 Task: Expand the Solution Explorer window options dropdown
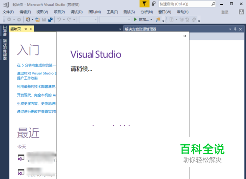coord(230,29)
